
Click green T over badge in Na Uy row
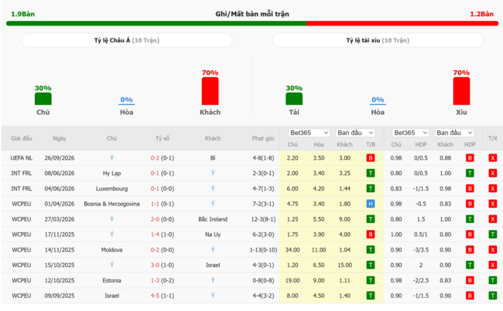coord(492,235)
